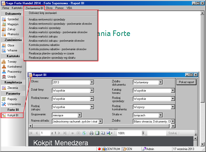Click the back to parent report arrow

click(x=72, y=133)
